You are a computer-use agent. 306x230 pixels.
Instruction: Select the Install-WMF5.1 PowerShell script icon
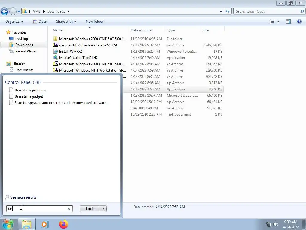(56, 51)
